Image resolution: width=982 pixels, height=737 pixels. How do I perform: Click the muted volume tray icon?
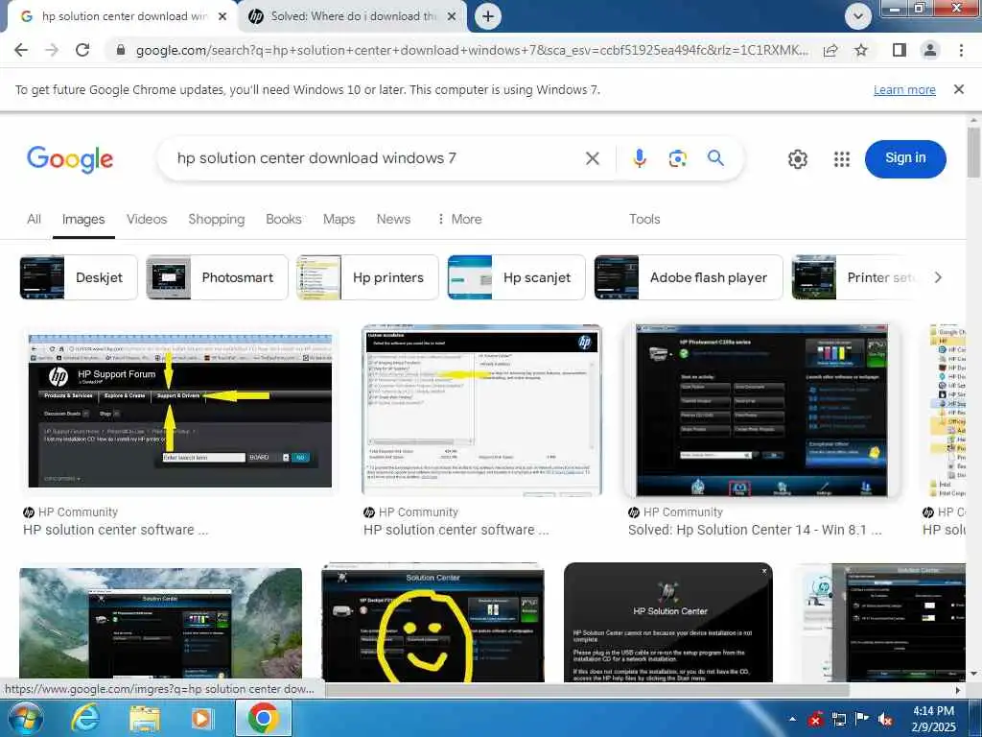tap(886, 719)
